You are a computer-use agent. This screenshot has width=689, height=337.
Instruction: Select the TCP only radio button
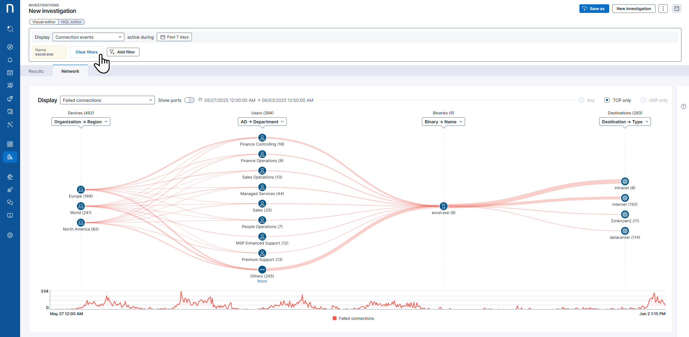(x=607, y=100)
